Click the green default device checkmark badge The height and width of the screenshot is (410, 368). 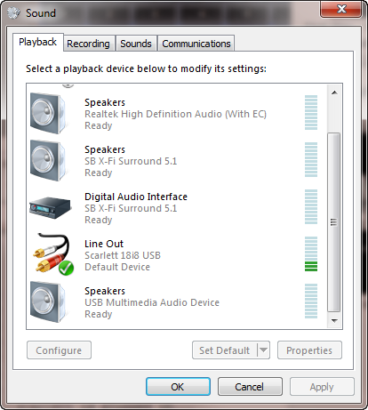point(66,269)
